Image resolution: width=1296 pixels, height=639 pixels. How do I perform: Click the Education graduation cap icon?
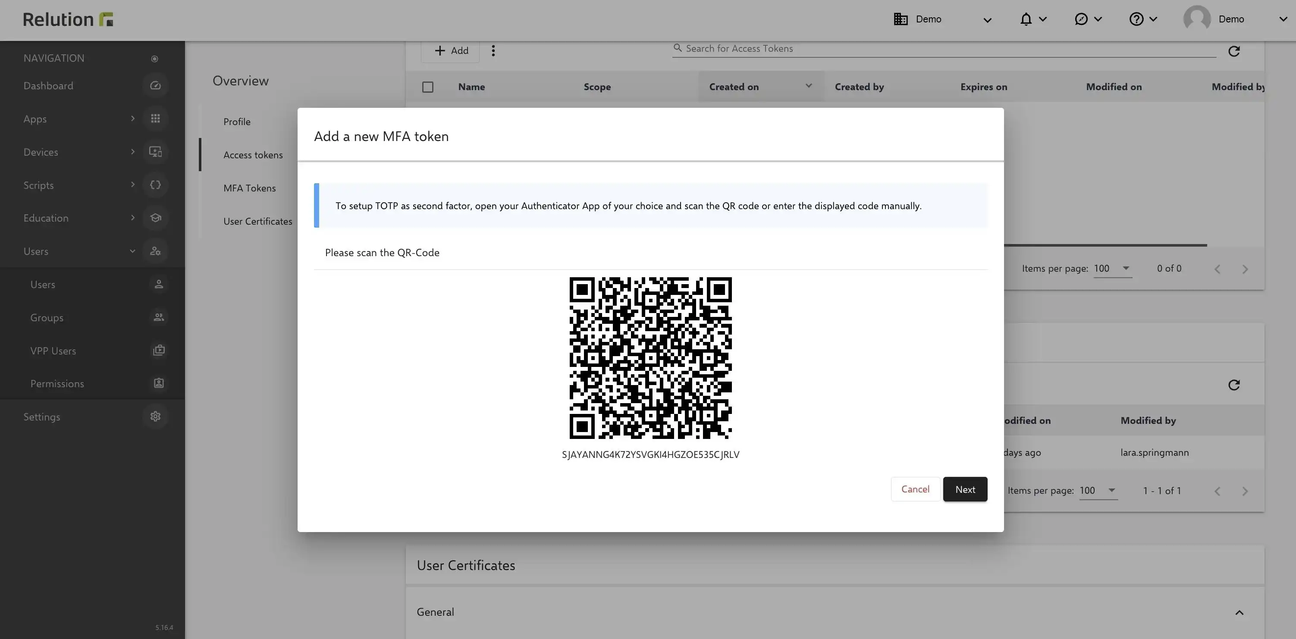155,218
